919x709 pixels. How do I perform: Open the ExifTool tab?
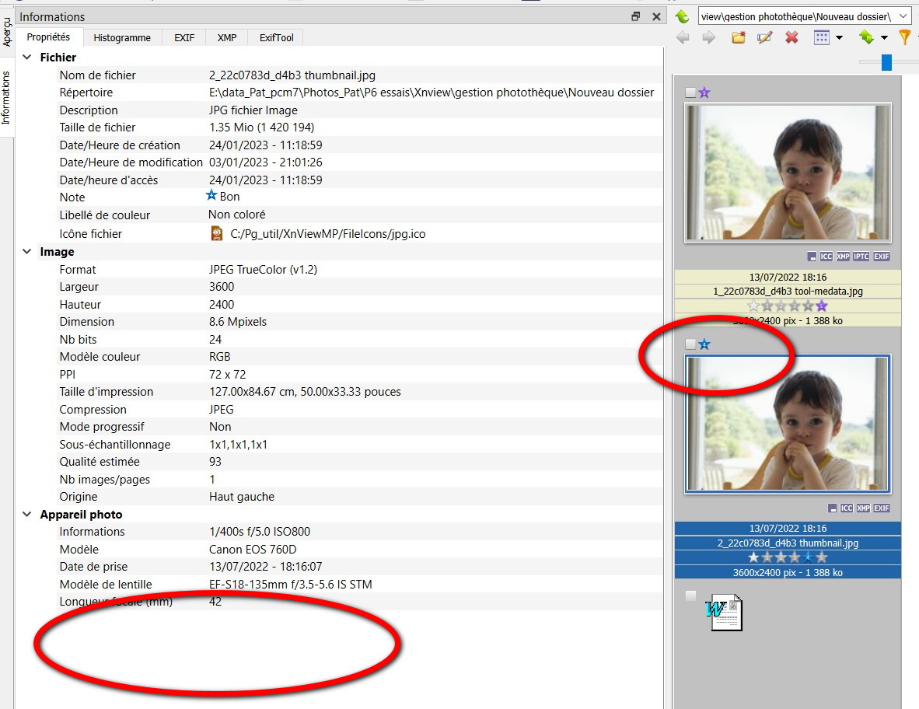point(276,37)
